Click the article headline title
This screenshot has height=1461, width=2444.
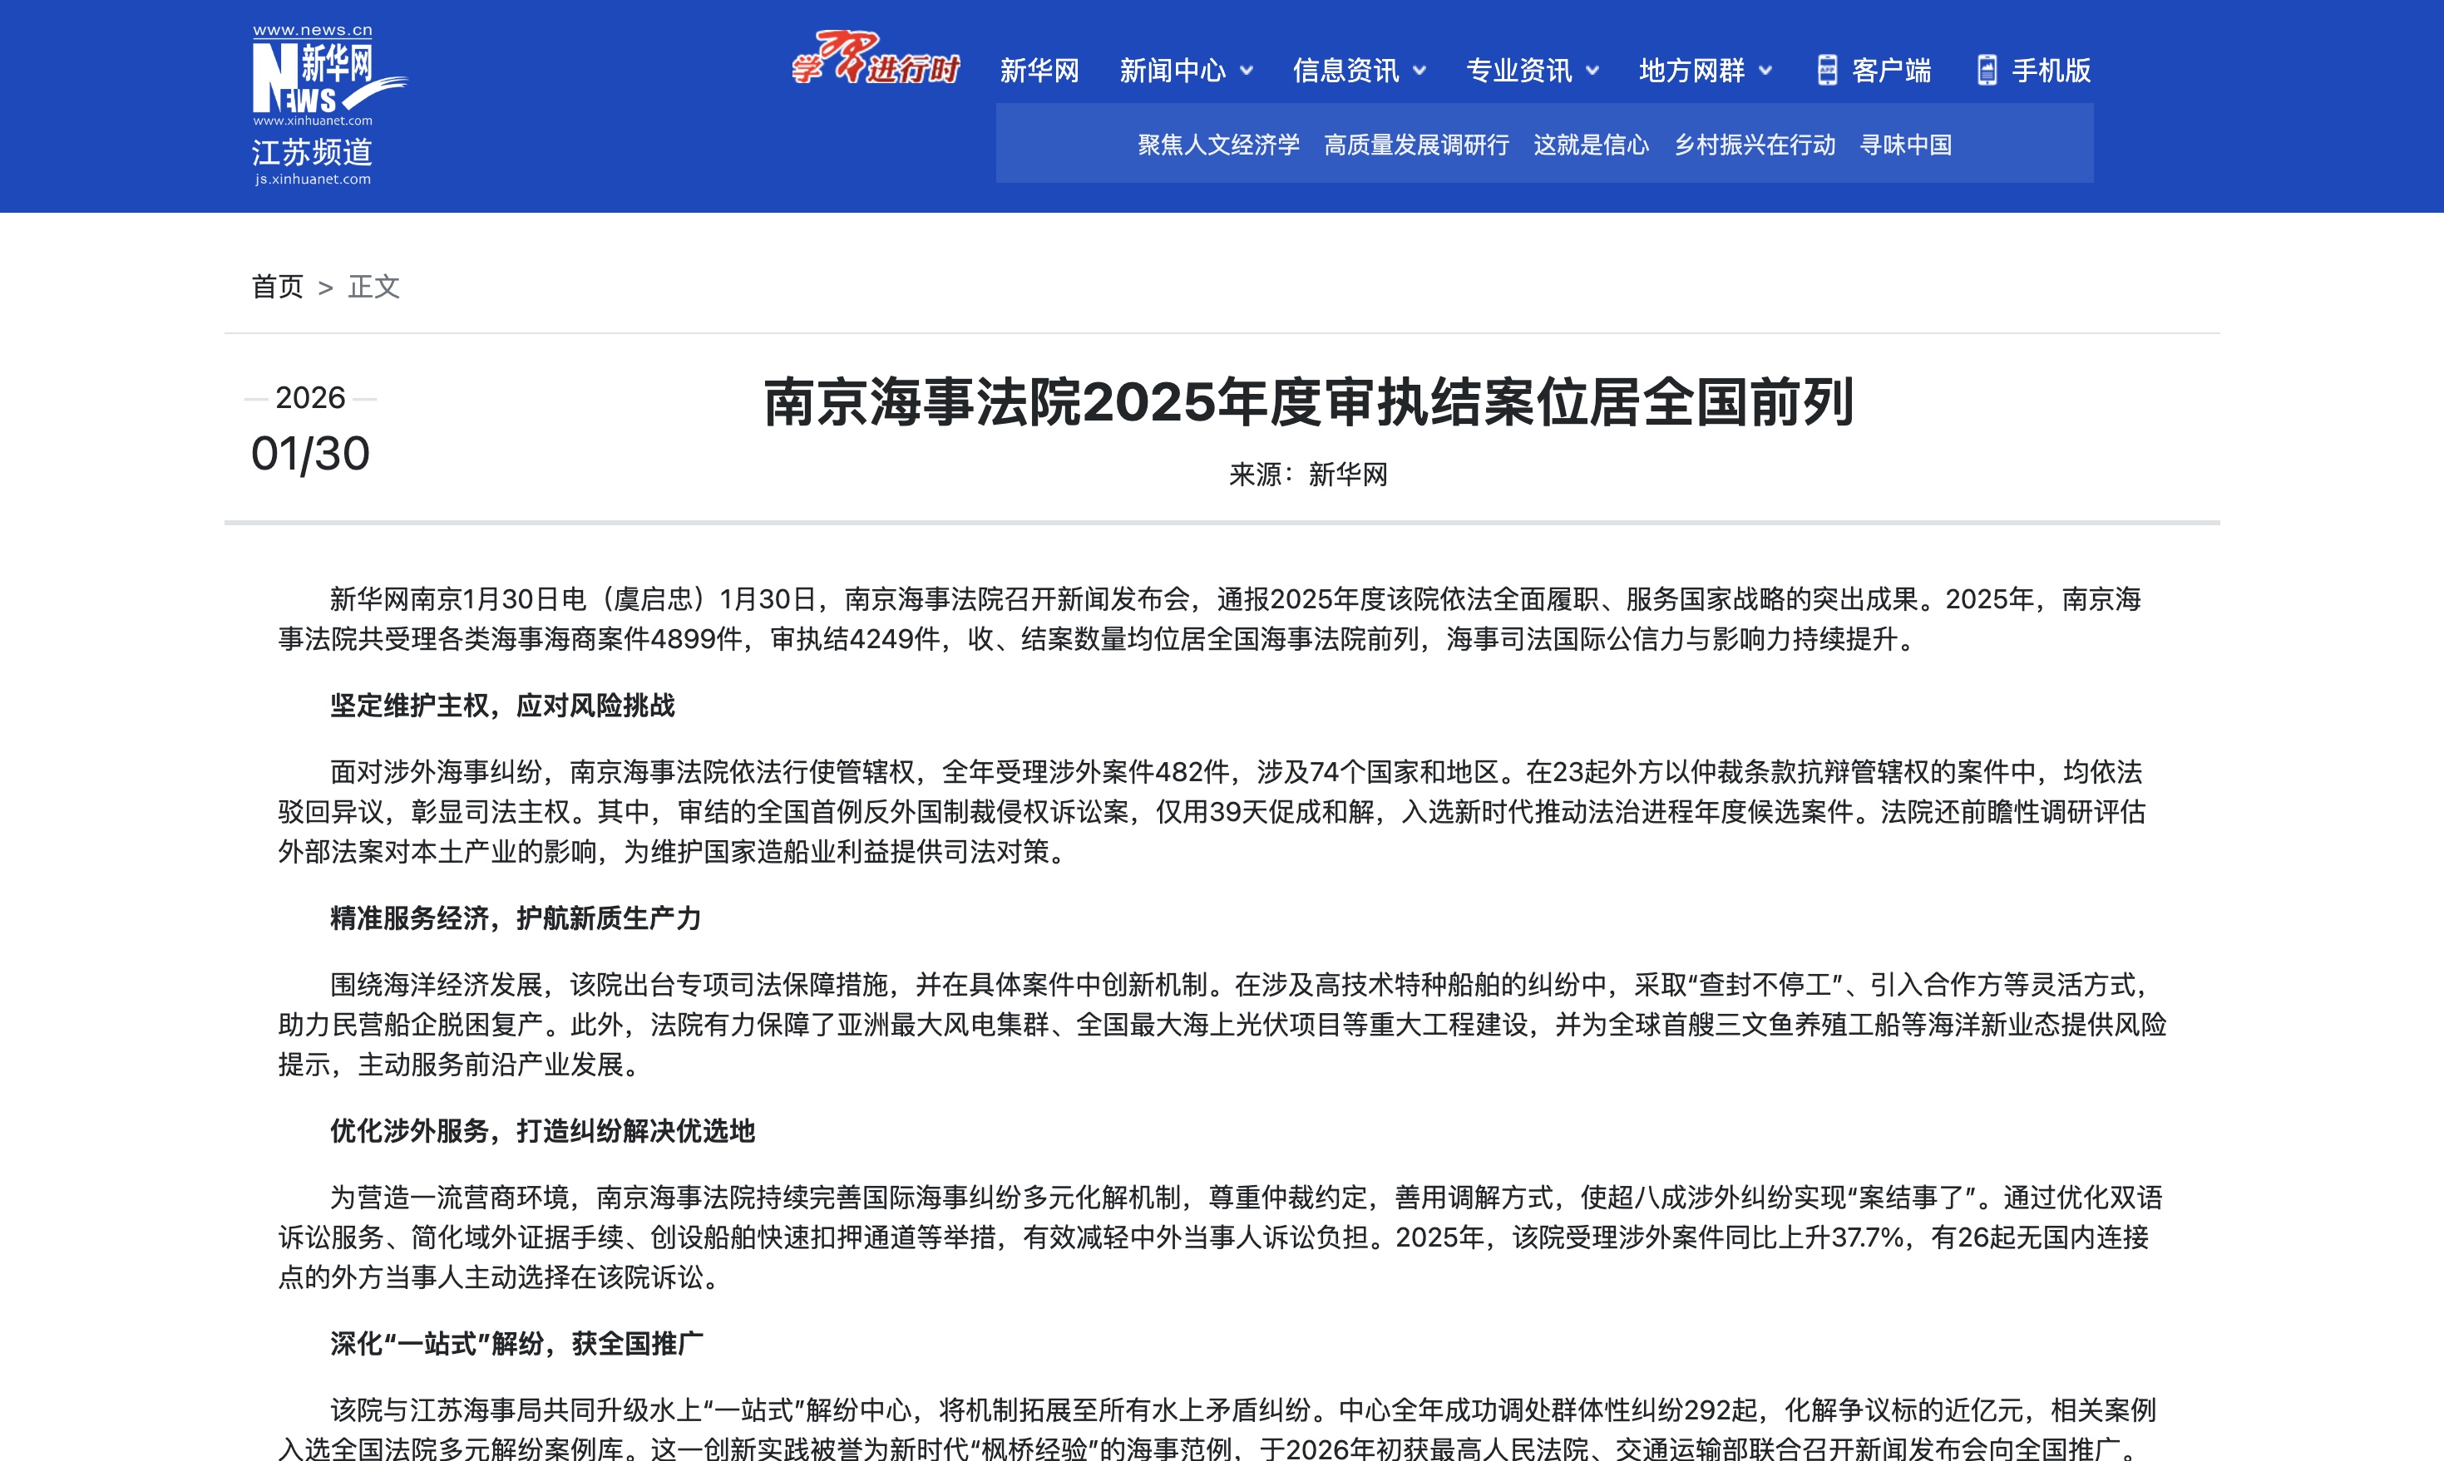[x=1308, y=403]
